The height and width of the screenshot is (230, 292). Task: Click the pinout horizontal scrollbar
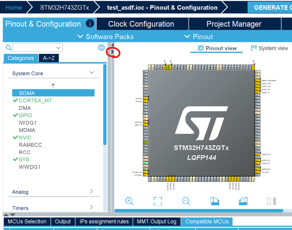pos(199,211)
